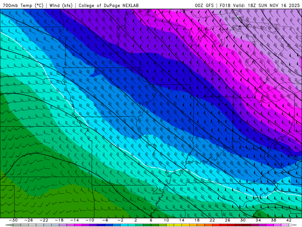The image size is (302, 227).
Task: Click the '00Z GFS' model run label
Action: (x=204, y=5)
